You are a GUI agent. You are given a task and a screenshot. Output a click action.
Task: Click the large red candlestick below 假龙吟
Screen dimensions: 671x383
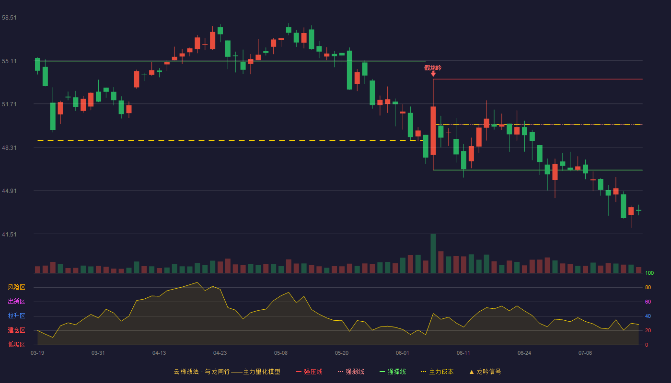pos(433,131)
